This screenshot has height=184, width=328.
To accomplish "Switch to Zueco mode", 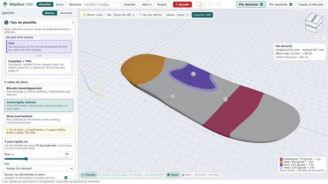I will (60, 4).
